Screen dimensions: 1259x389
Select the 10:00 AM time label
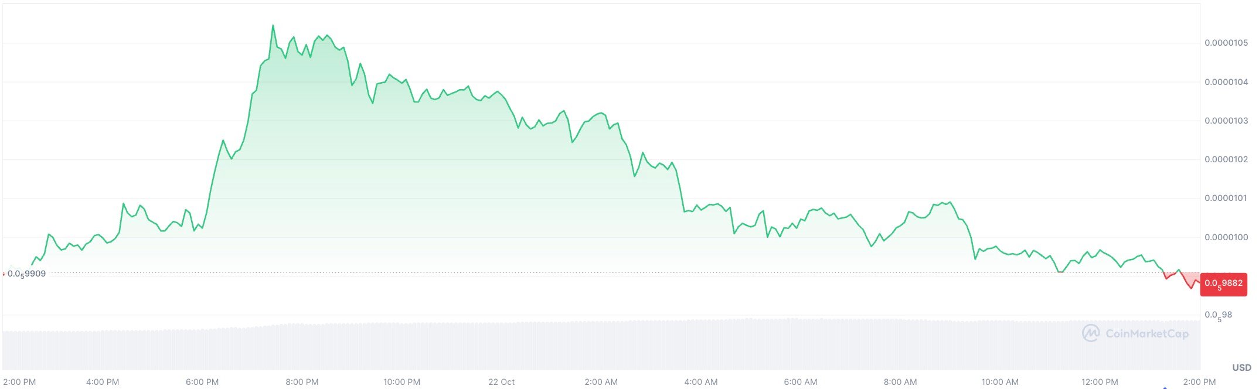tap(999, 382)
